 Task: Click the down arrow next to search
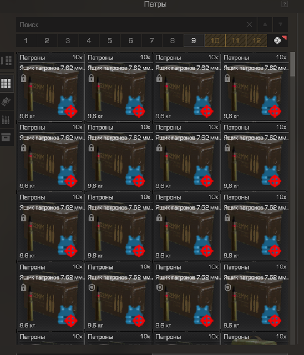[x=281, y=24]
